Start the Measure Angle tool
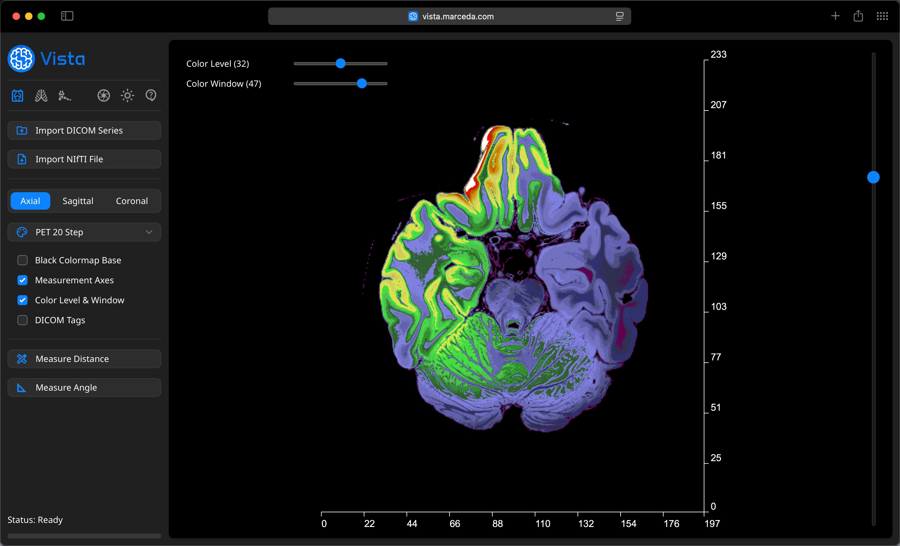The height and width of the screenshot is (546, 900). tap(84, 387)
